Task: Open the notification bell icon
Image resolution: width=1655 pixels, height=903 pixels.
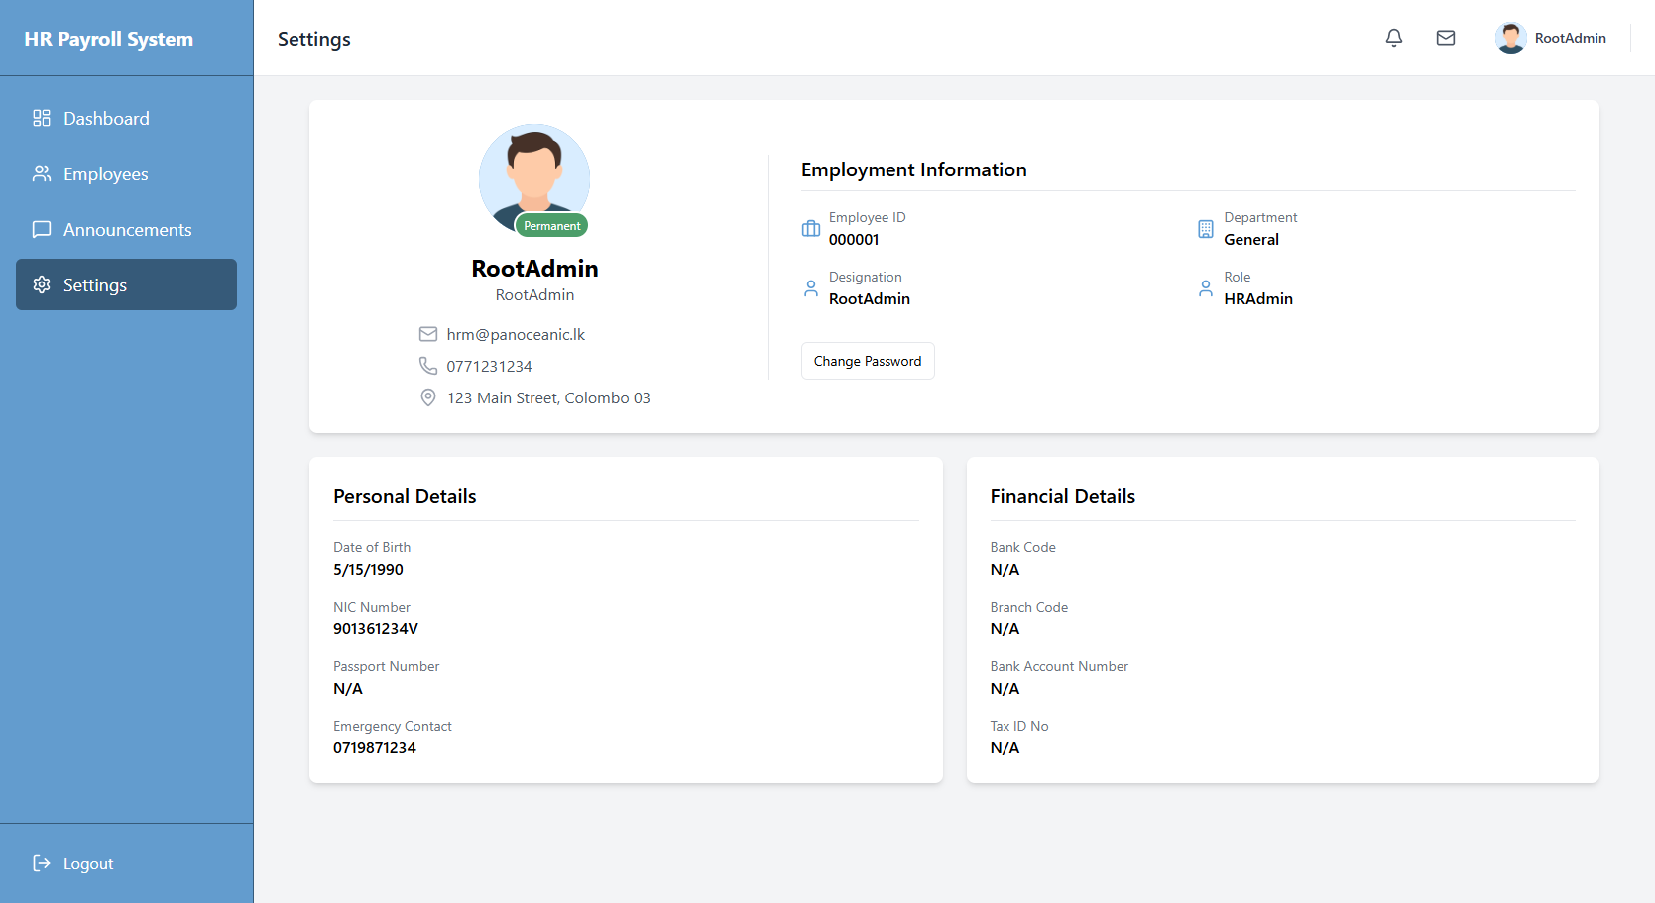Action: tap(1393, 38)
